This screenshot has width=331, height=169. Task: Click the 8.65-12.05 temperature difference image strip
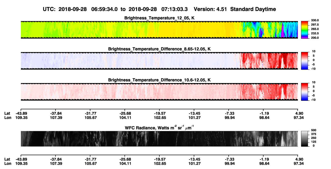click(x=159, y=61)
